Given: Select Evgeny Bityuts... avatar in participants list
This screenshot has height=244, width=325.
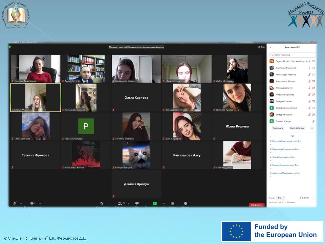Looking at the screenshot, I should (x=272, y=61).
